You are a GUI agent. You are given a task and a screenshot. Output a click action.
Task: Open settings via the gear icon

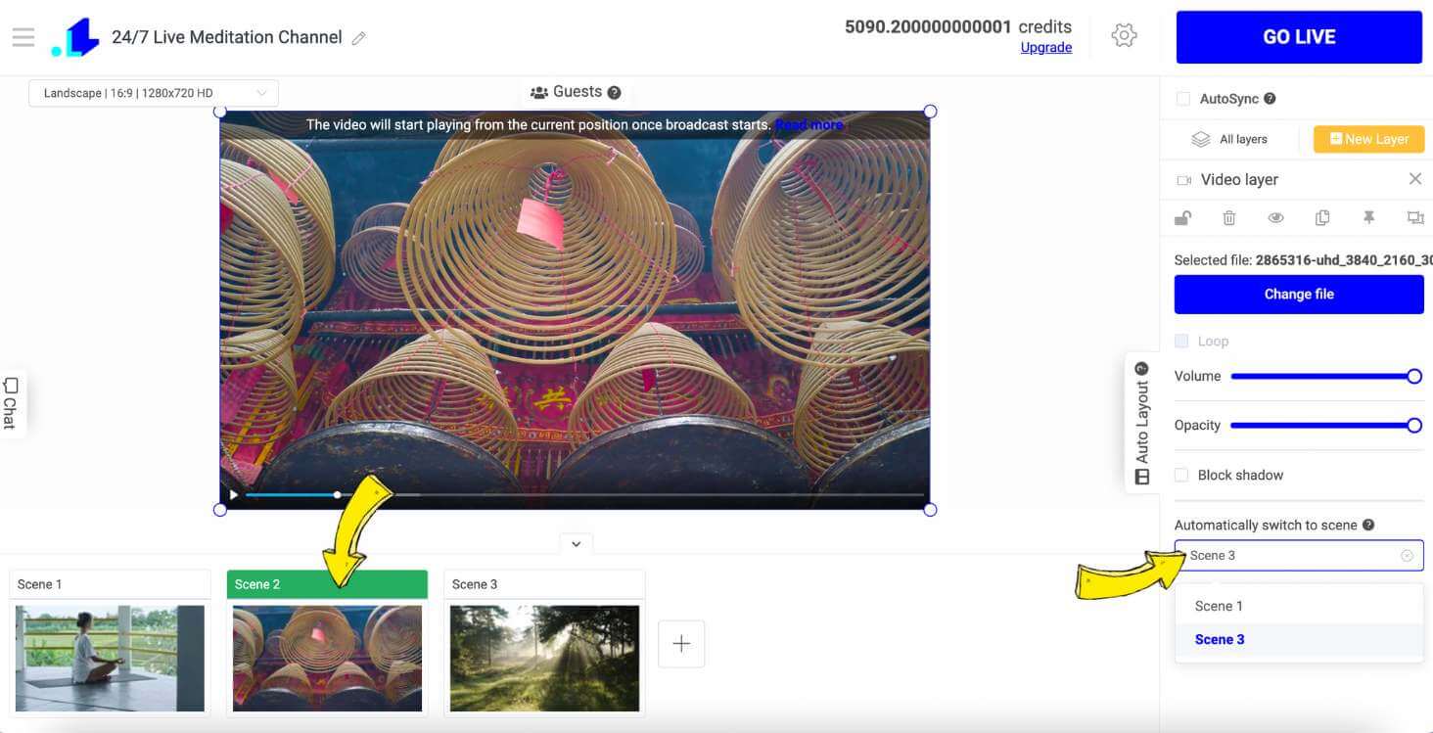coord(1124,36)
